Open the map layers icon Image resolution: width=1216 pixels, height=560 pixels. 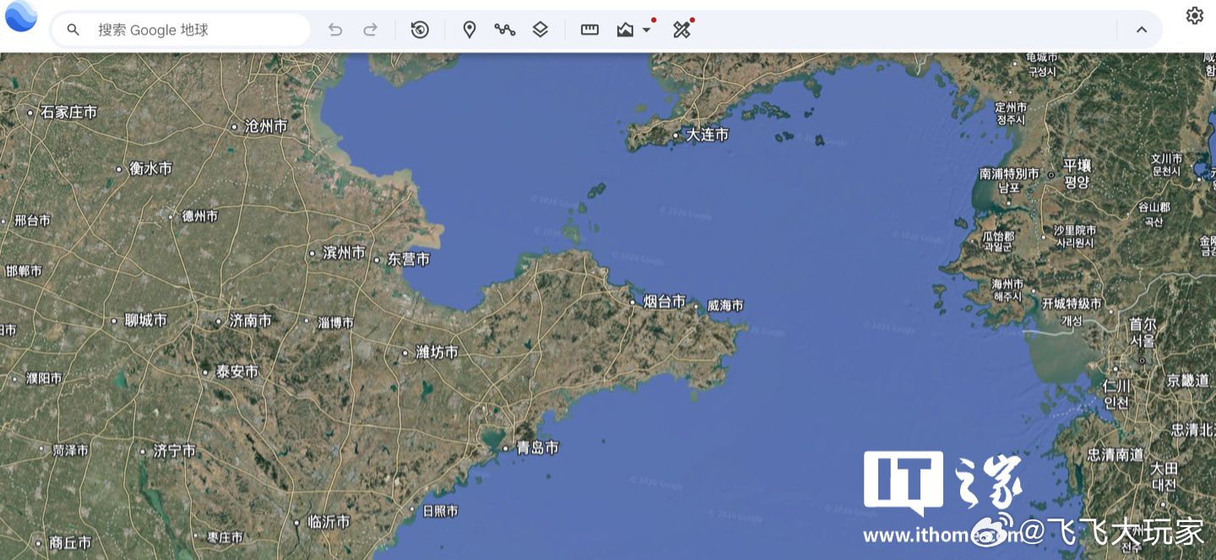(540, 30)
